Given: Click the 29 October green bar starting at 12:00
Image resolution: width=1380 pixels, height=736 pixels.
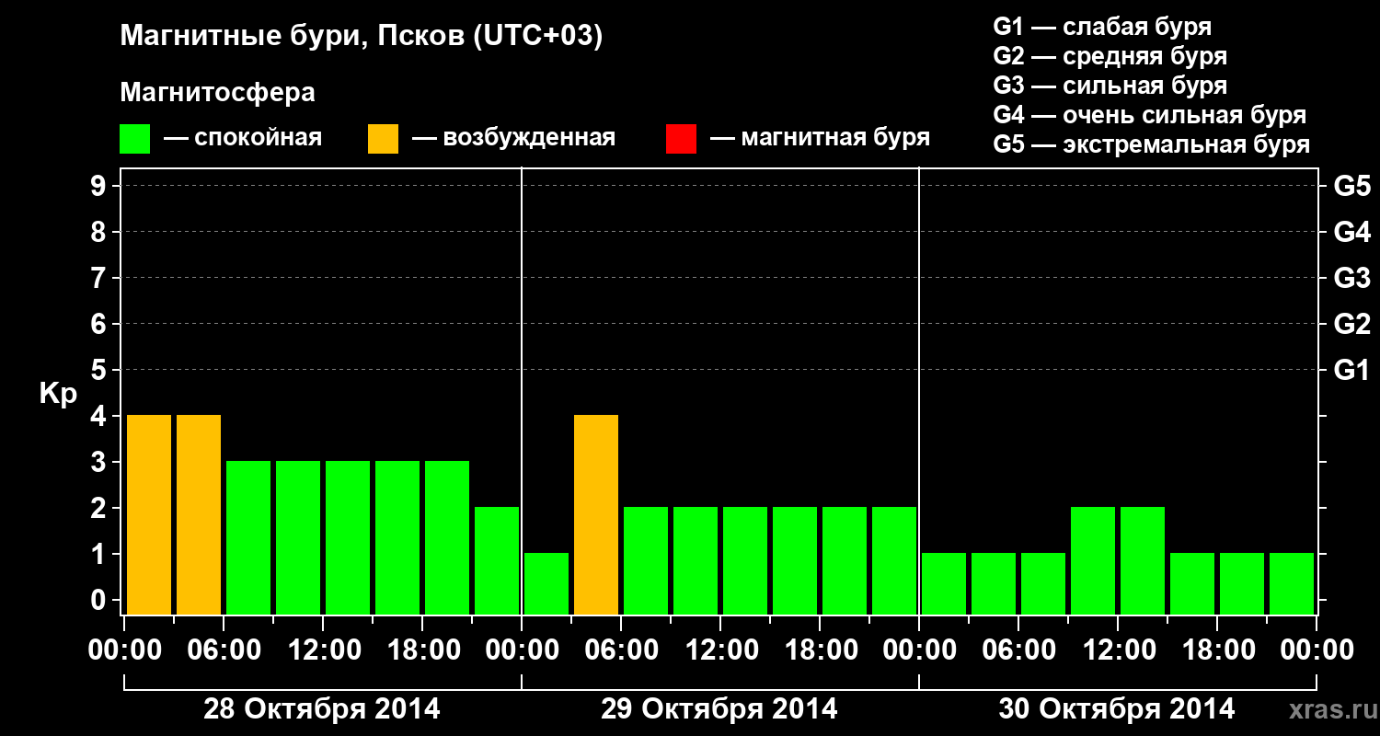Looking at the screenshot, I should pyautogui.click(x=745, y=560).
